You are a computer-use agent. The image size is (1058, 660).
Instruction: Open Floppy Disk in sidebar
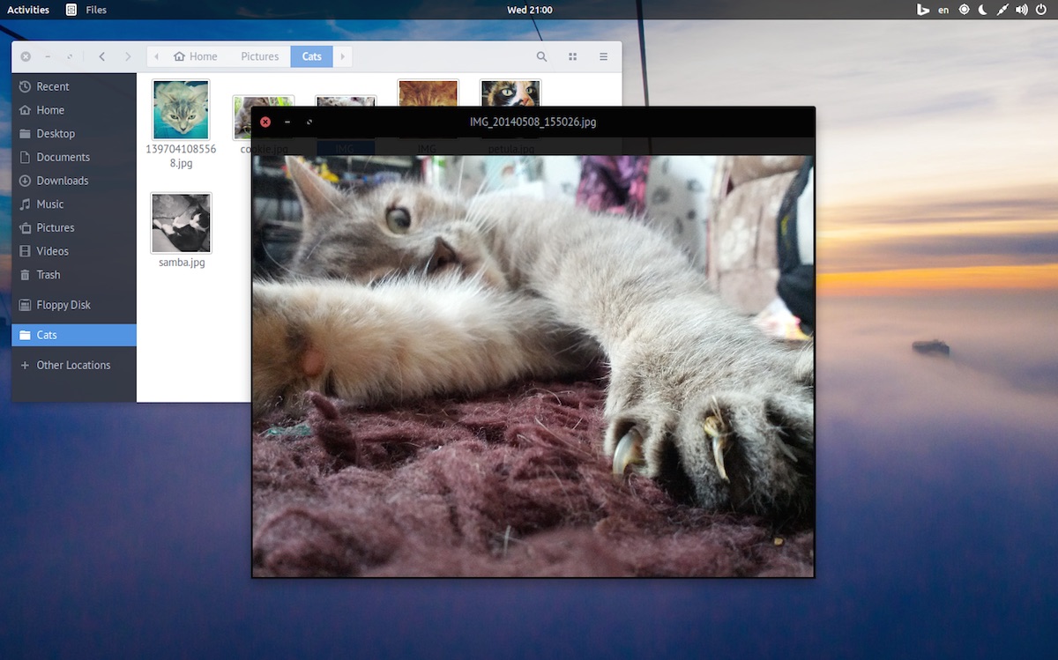point(74,305)
